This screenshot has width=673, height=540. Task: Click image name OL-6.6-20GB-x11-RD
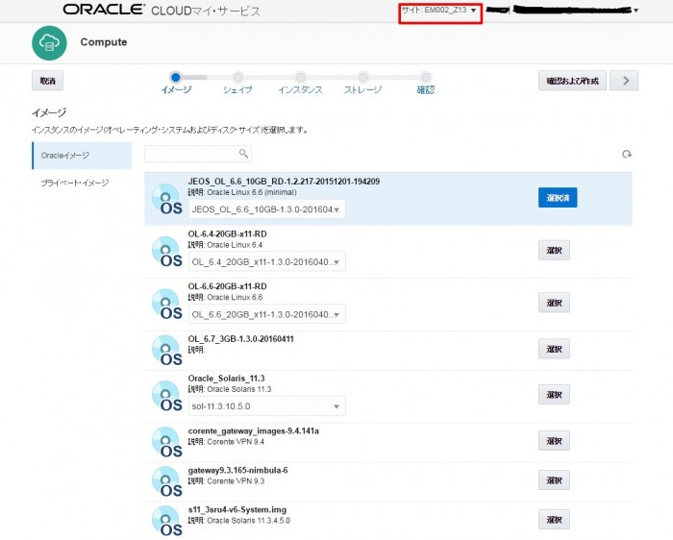227,286
